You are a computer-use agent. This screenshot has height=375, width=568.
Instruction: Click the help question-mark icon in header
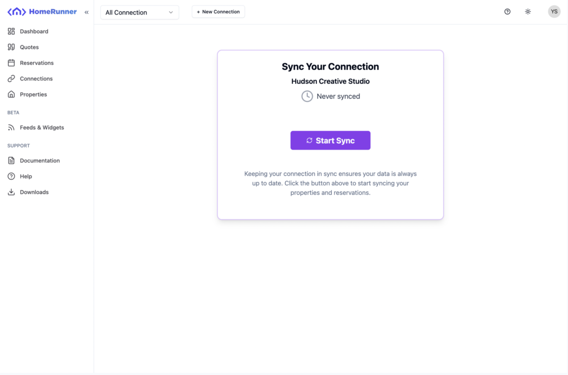click(x=507, y=12)
